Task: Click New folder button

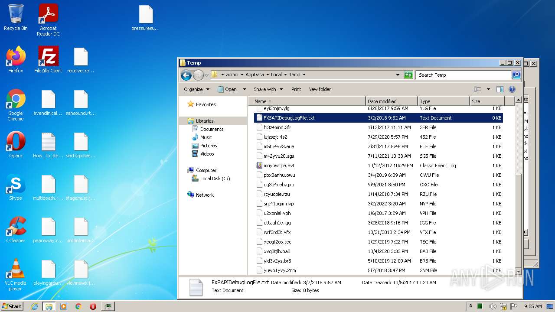Action: click(320, 89)
